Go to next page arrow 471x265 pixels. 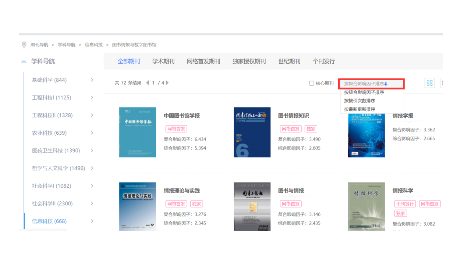(167, 83)
